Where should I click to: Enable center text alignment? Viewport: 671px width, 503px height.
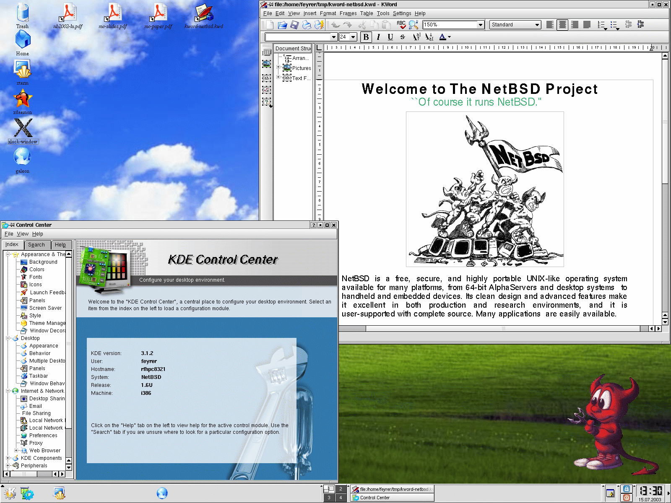coord(562,25)
